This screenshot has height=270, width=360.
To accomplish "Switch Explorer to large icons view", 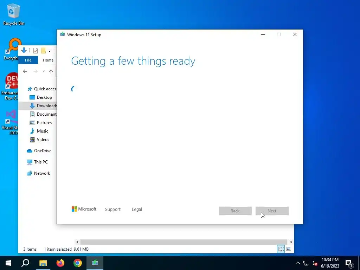I will pos(289,249).
